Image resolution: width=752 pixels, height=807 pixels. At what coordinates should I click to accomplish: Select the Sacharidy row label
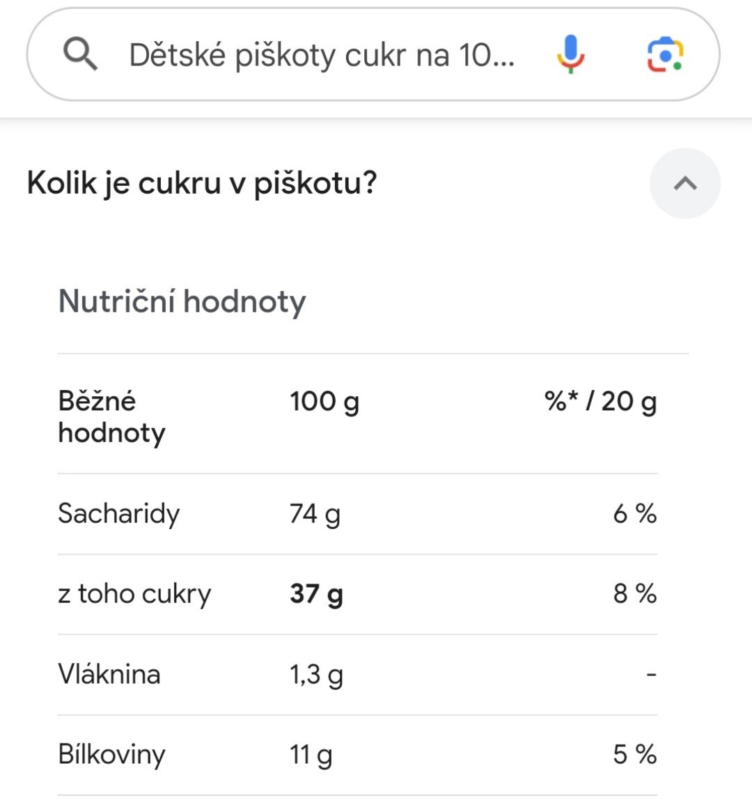click(x=119, y=514)
